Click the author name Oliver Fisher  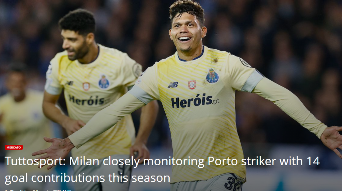[20, 190]
